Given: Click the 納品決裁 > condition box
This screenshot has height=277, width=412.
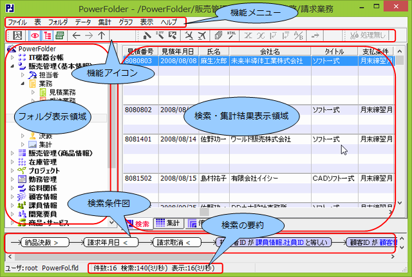Looking at the screenshot, I should pos(45,243).
